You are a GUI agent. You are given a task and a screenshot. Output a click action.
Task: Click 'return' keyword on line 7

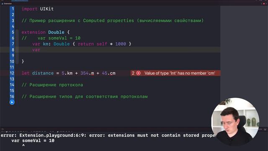point(86,44)
